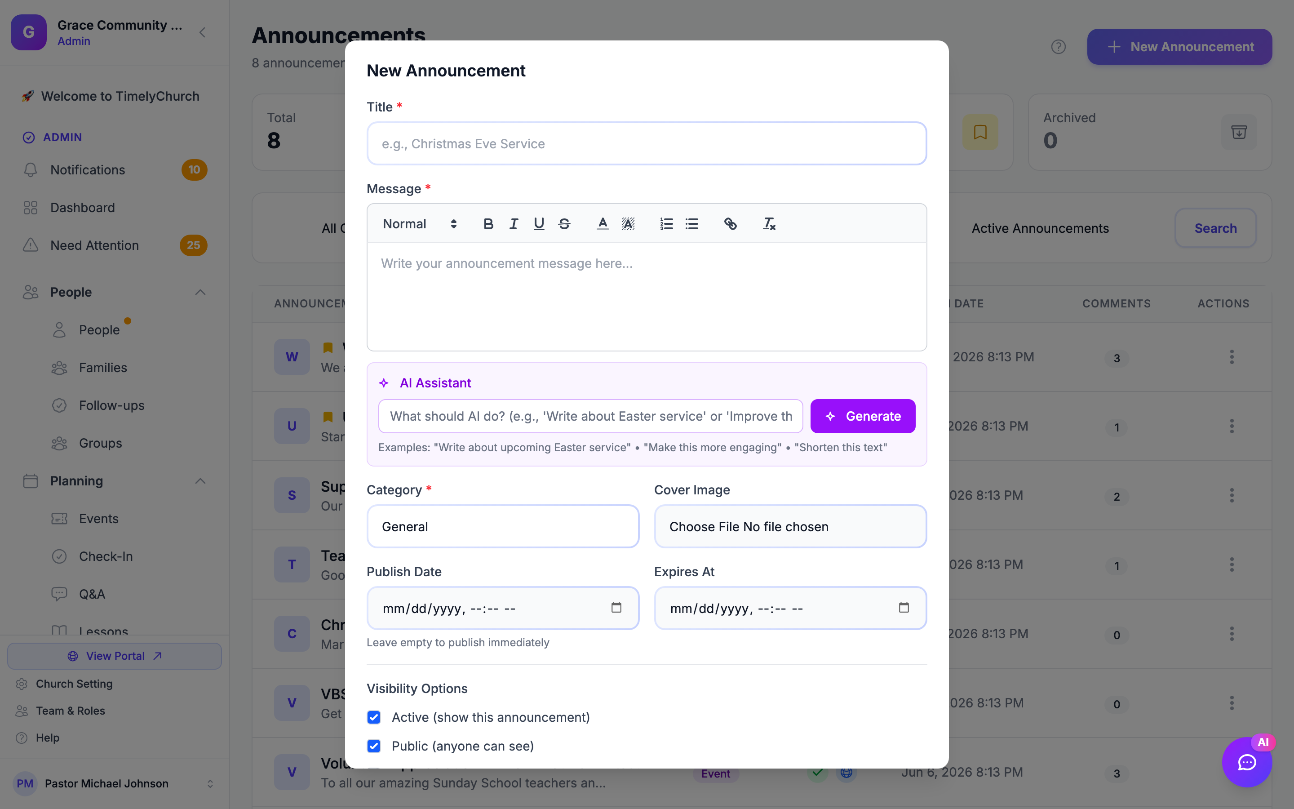1294x809 pixels.
Task: Open actions menu for the S announcement row
Action: point(1232,495)
